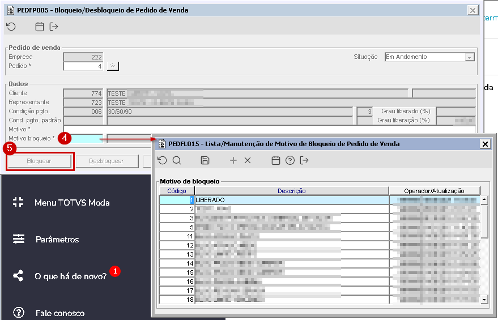Screen dimensions: 498x320
Task: Click Condição pgto. description 30/60/90
Action: pos(230,112)
